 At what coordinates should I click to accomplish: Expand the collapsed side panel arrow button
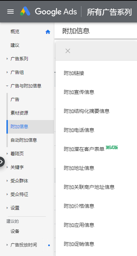coord(1,162)
